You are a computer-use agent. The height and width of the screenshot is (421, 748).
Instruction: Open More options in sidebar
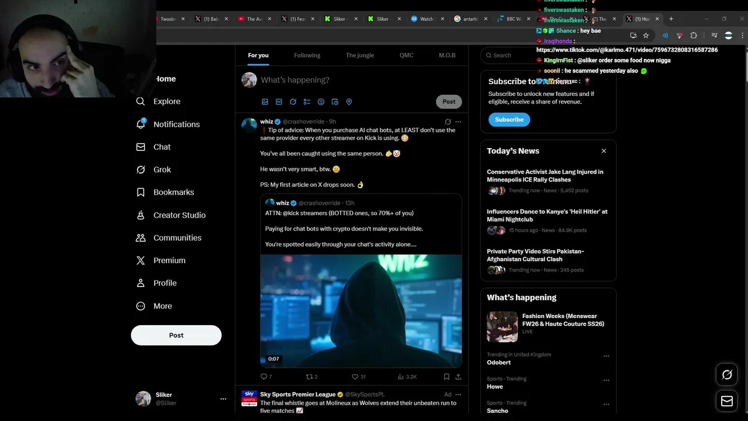[154, 306]
